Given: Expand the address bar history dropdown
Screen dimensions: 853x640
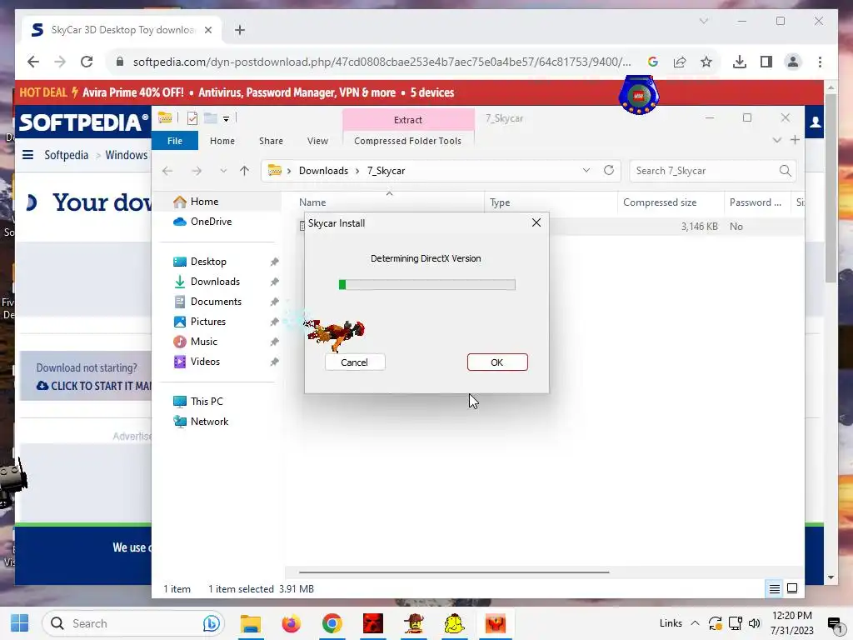Looking at the screenshot, I should (x=586, y=170).
